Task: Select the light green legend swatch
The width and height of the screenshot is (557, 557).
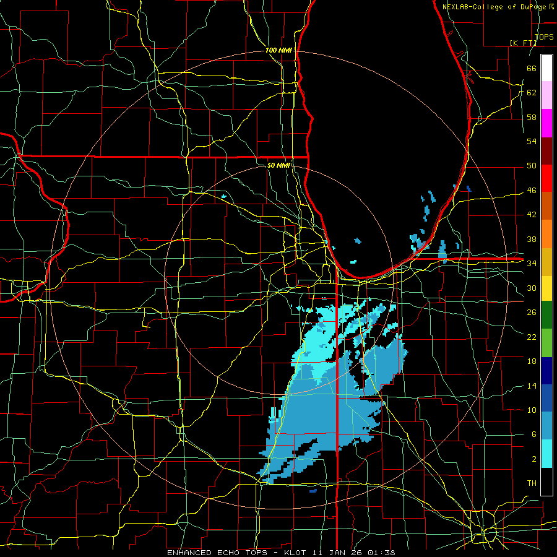Action: (546, 343)
